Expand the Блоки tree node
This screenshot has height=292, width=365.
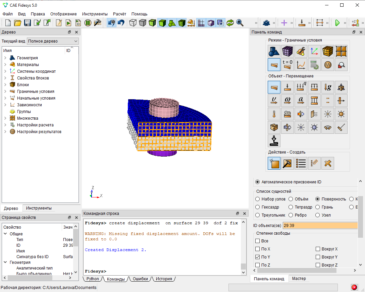click(5, 85)
